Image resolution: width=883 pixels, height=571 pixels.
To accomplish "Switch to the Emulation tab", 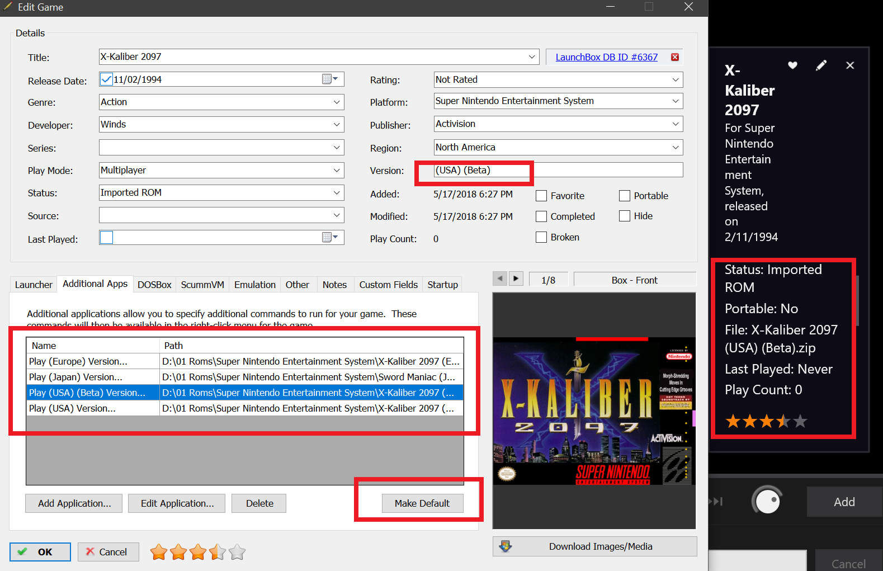I will [255, 285].
